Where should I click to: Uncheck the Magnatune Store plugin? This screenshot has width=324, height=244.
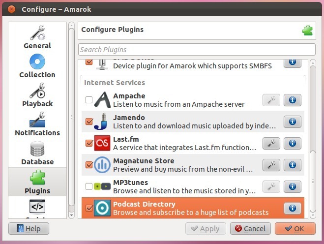coord(89,165)
